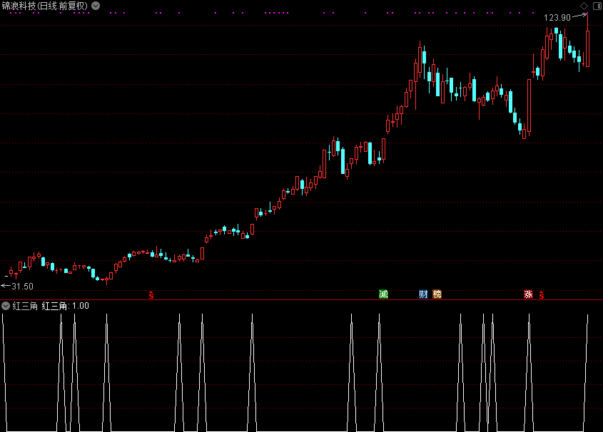Click the diamond icon at top right
Viewport: 603px width, 432px height.
coord(584,6)
